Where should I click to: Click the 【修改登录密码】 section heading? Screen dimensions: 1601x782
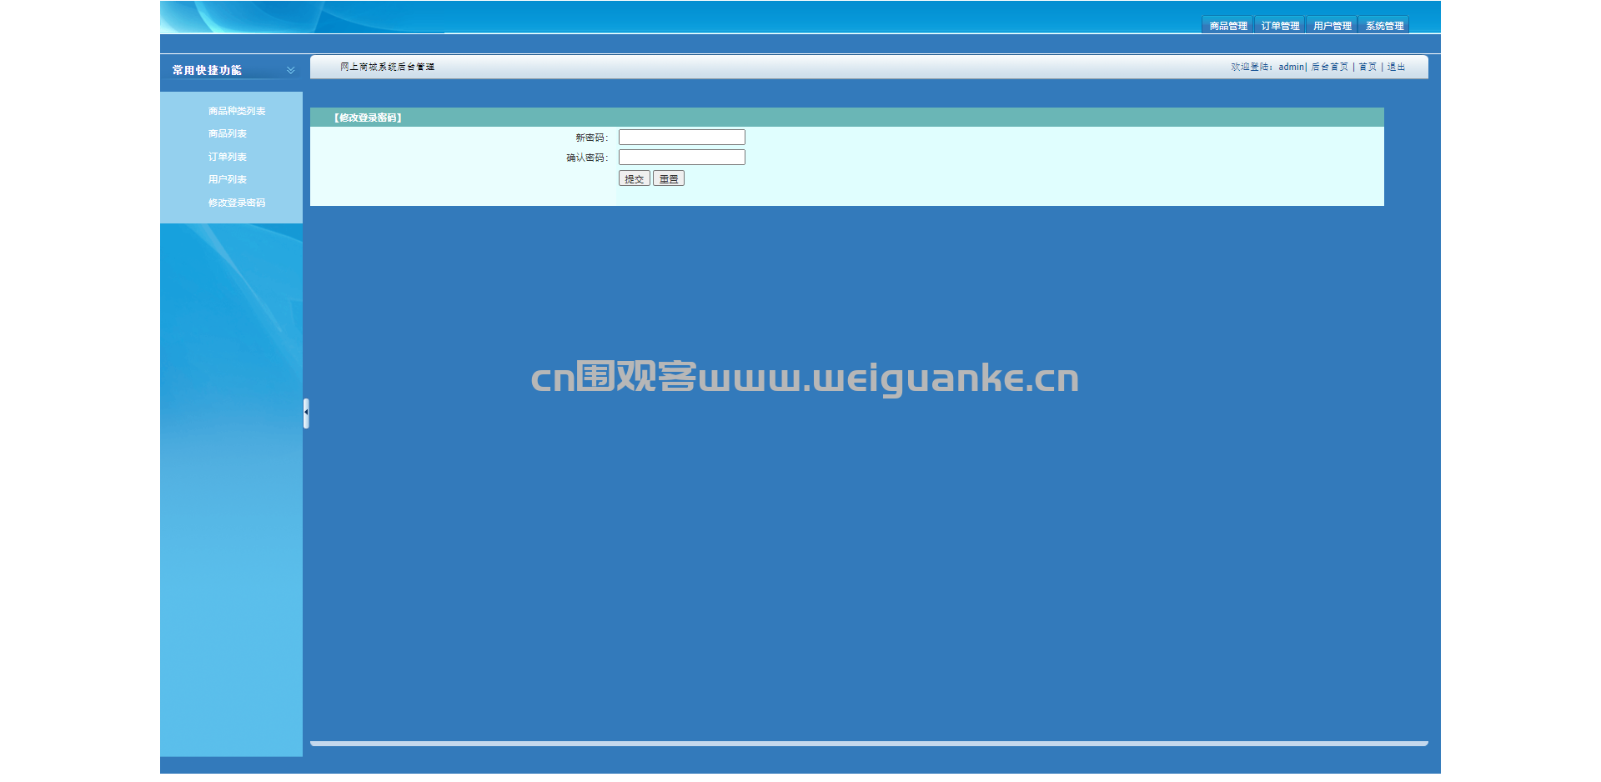click(x=368, y=118)
